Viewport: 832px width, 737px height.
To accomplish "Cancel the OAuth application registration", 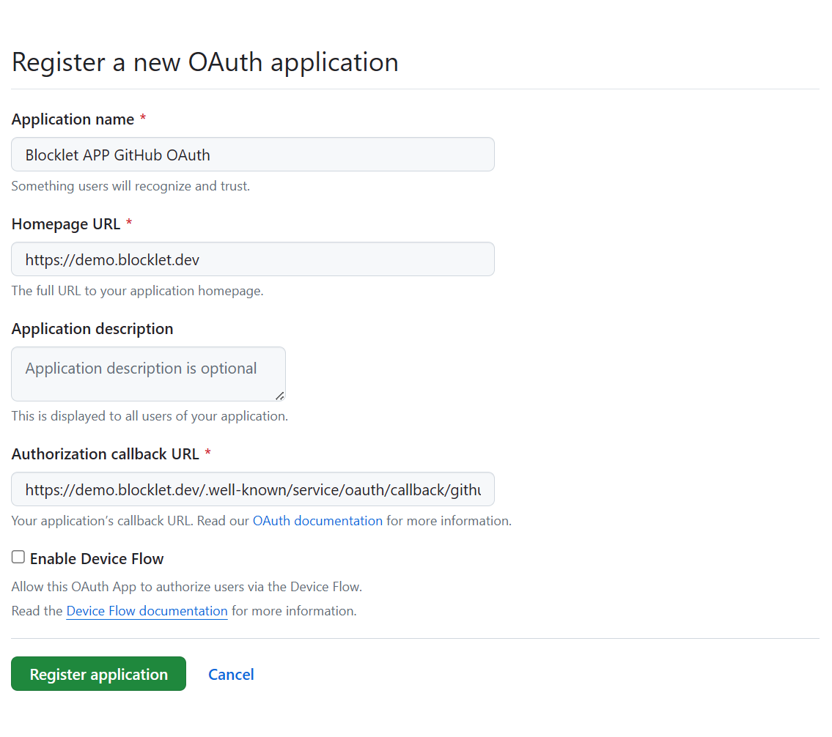I will point(231,674).
